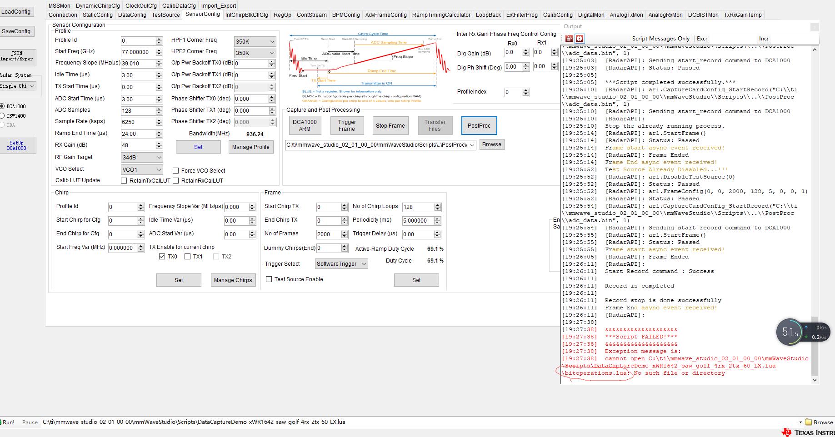Select the DCA1000 radio button

(2, 106)
